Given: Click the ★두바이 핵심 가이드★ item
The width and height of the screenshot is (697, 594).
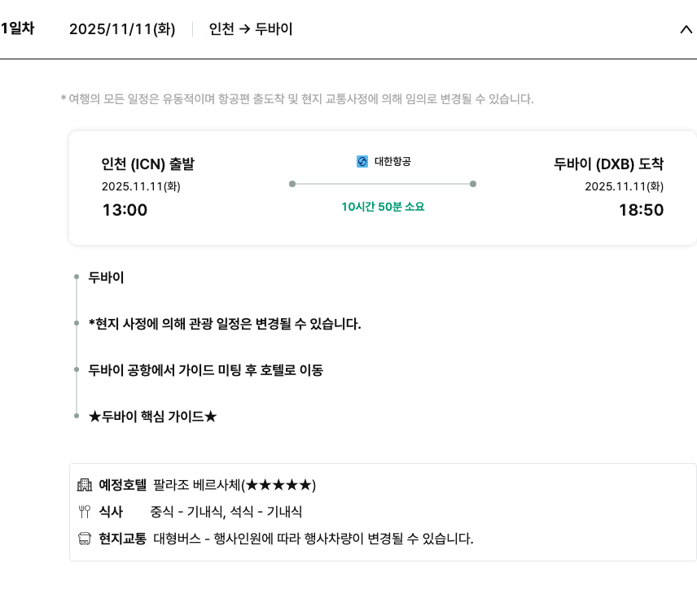Looking at the screenshot, I should pyautogui.click(x=153, y=417).
